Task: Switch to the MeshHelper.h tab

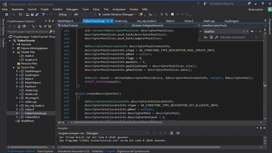Action: pos(65,21)
